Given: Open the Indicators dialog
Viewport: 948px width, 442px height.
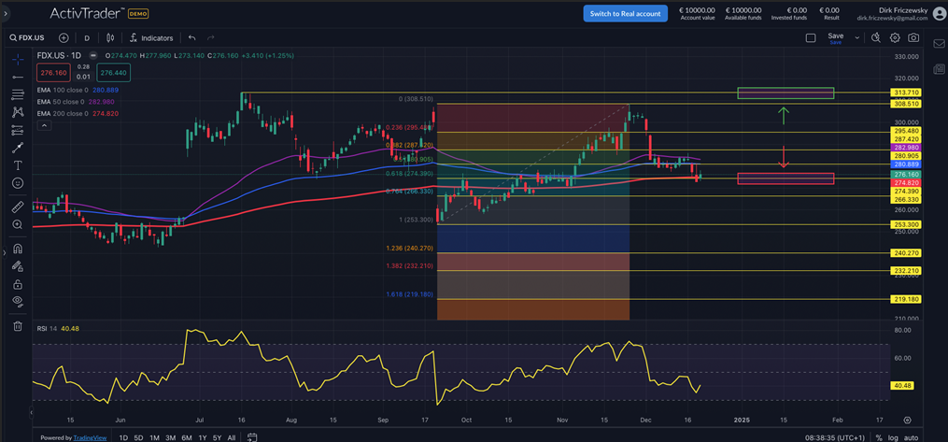Looking at the screenshot, I should (151, 38).
